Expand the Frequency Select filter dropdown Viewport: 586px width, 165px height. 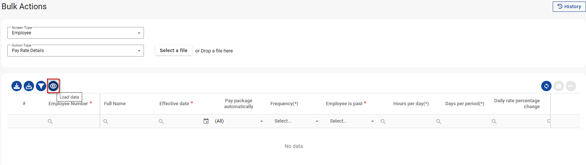point(296,121)
